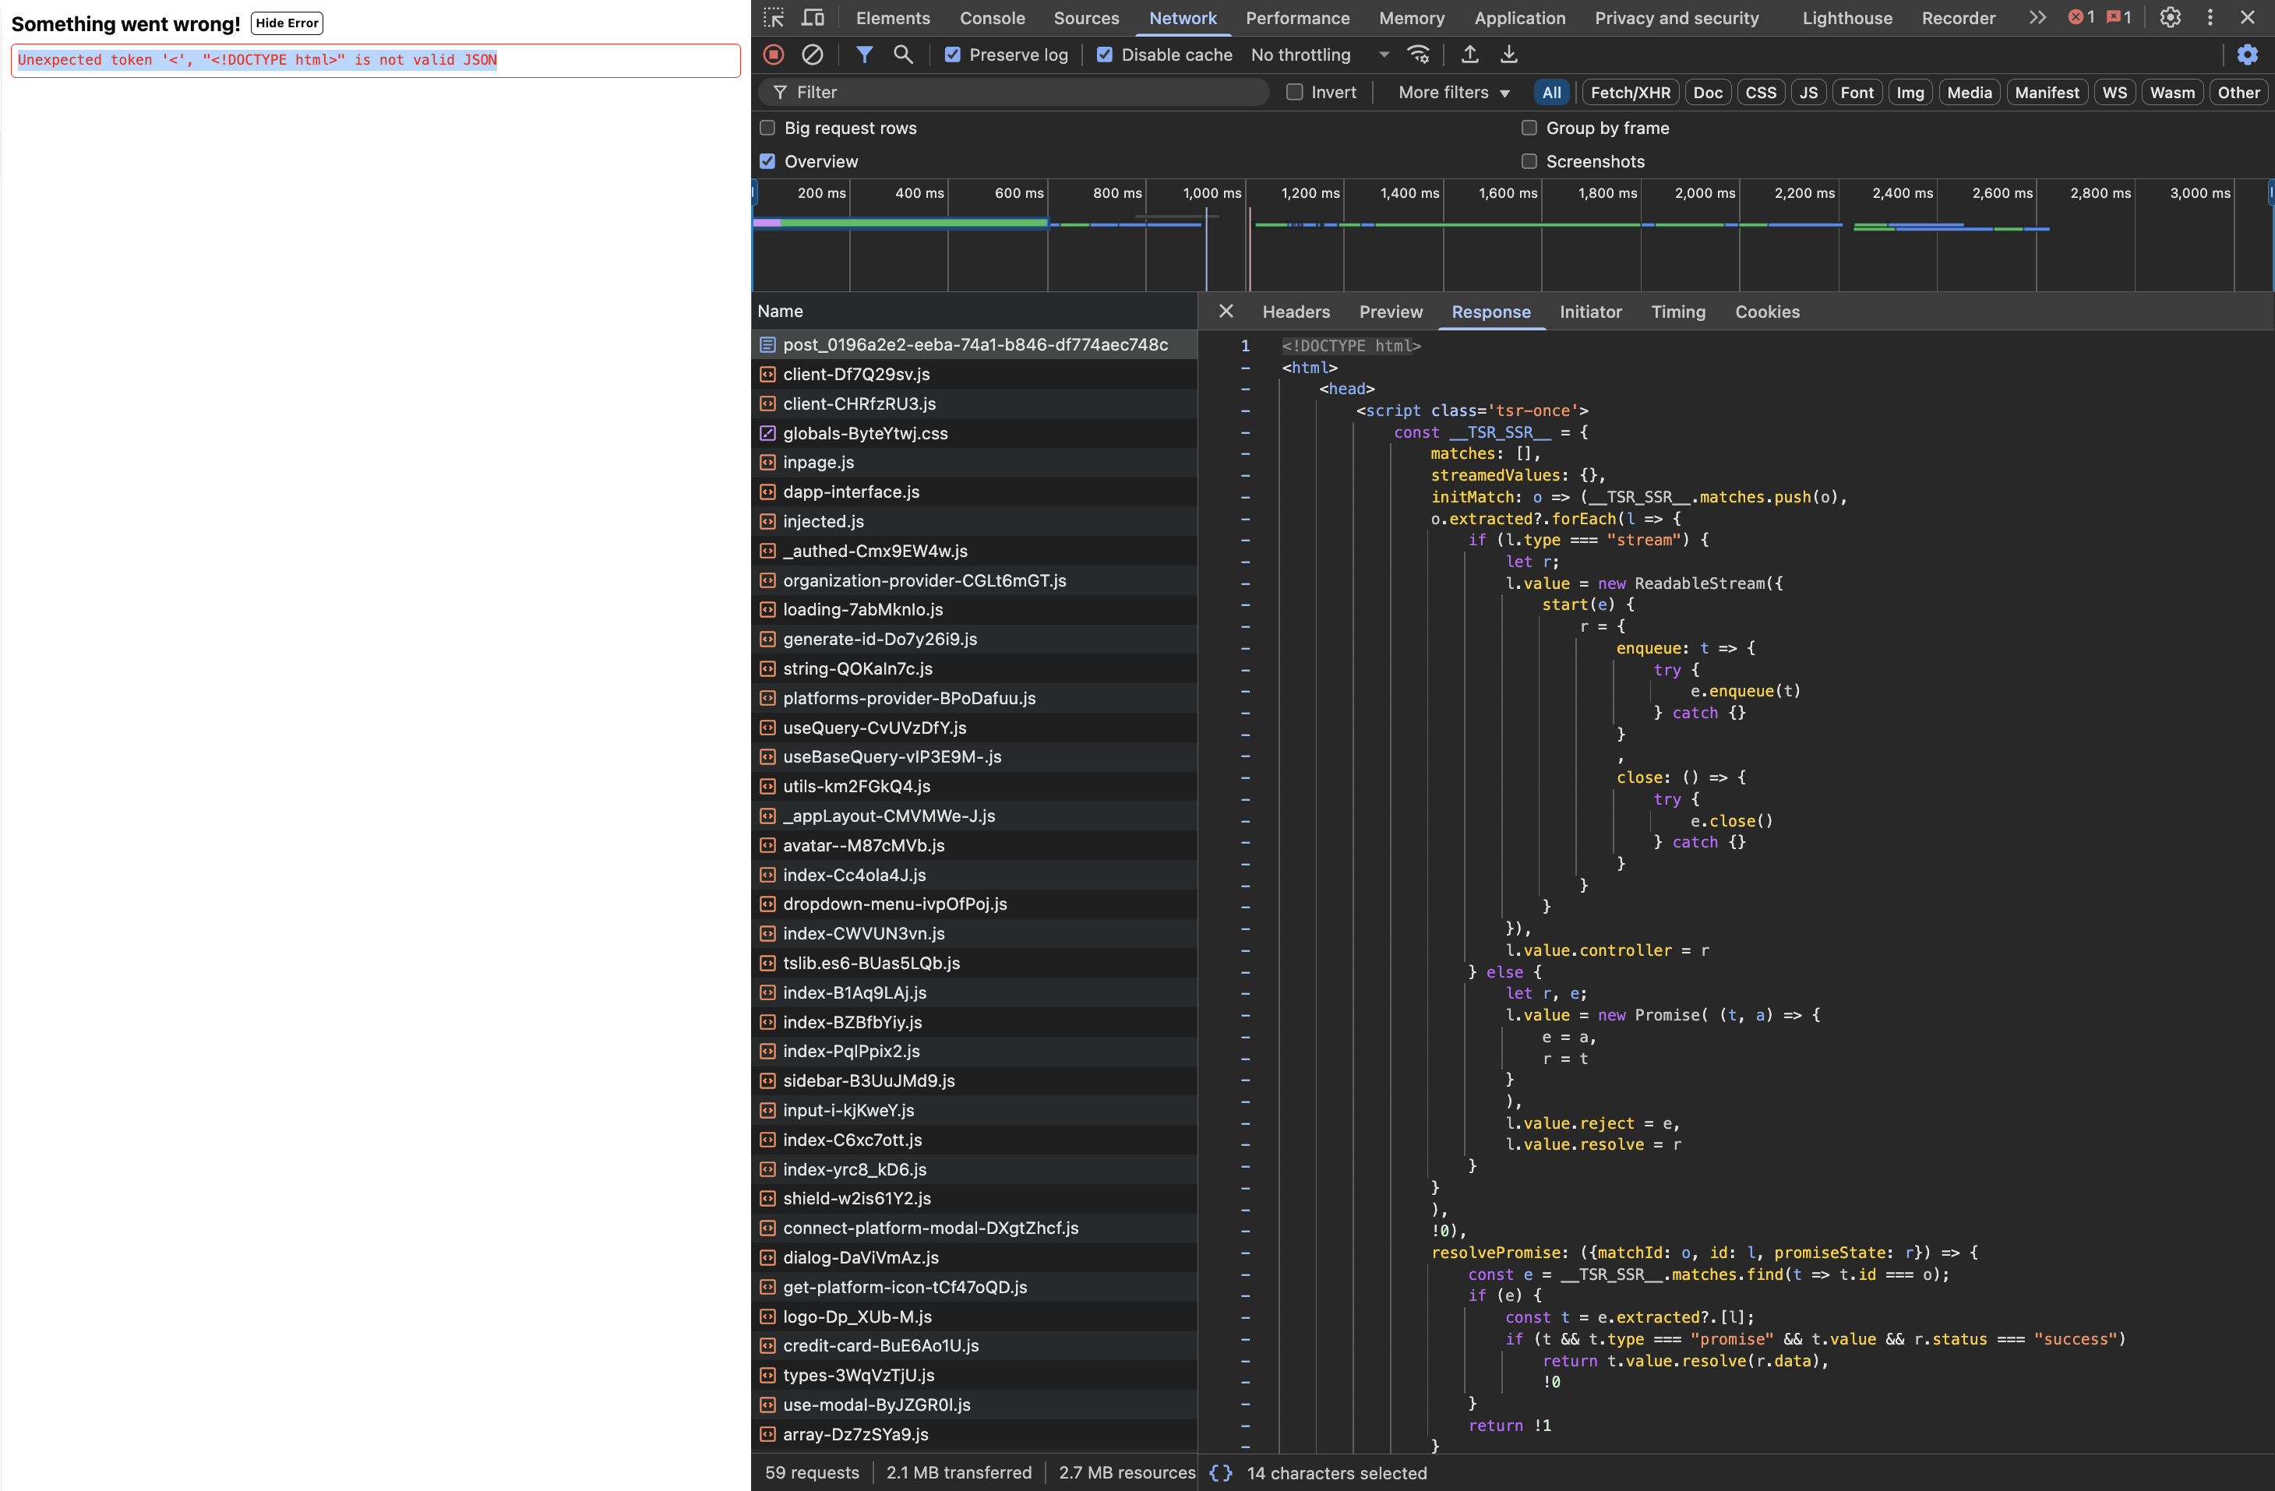Activate the inspect element picker icon

(774, 17)
